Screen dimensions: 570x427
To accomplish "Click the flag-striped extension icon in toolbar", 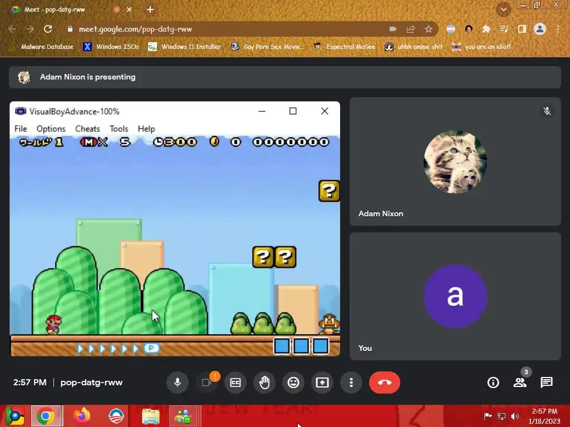I will pyautogui.click(x=451, y=29).
